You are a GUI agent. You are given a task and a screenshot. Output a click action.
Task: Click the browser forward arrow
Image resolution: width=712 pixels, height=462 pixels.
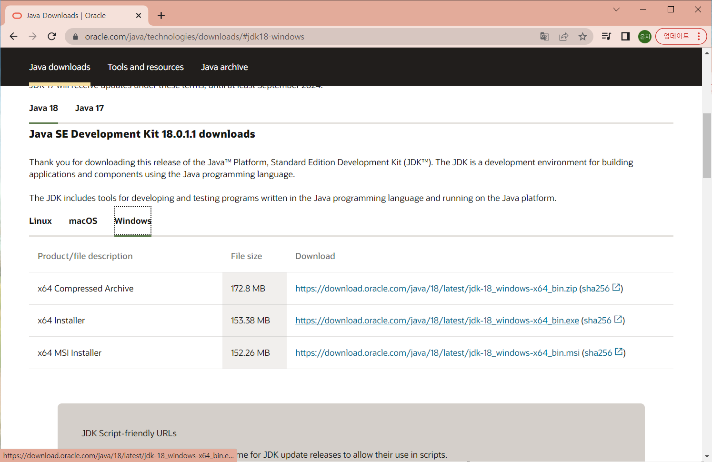[x=32, y=37]
